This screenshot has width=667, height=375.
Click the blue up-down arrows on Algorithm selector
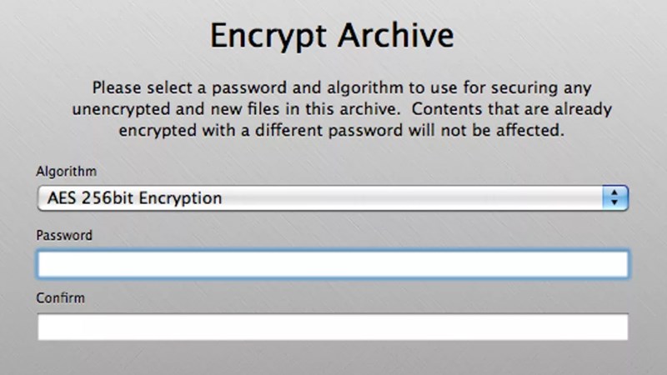pyautogui.click(x=614, y=198)
